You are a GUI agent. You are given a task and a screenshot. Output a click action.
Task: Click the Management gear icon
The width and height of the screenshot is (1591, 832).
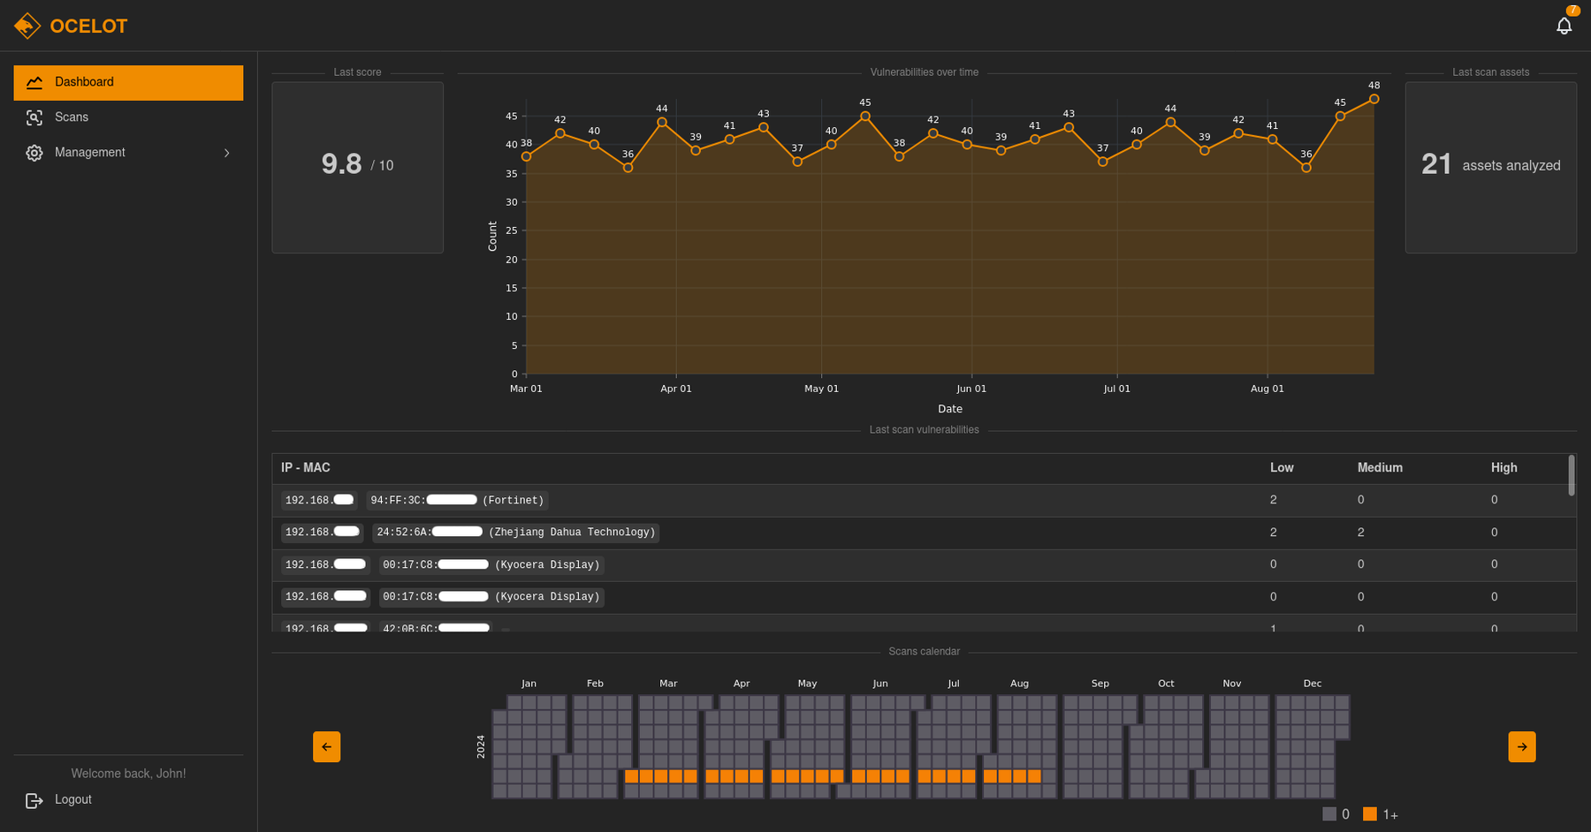[34, 153]
